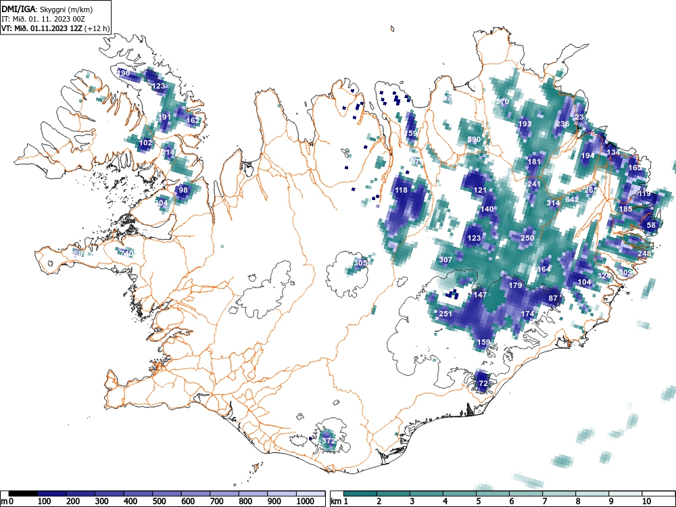The image size is (676, 507).
Task: Click the 'm 0' label on the metre legend
Action: [x=7, y=501]
